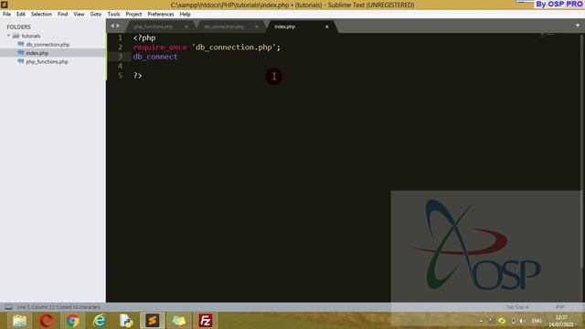Go to previous tab with left arrow
The height and width of the screenshot is (329, 585).
coord(112,26)
